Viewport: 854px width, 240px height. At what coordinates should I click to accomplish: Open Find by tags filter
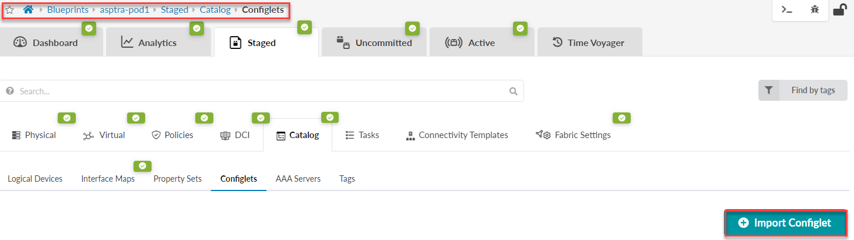click(813, 90)
